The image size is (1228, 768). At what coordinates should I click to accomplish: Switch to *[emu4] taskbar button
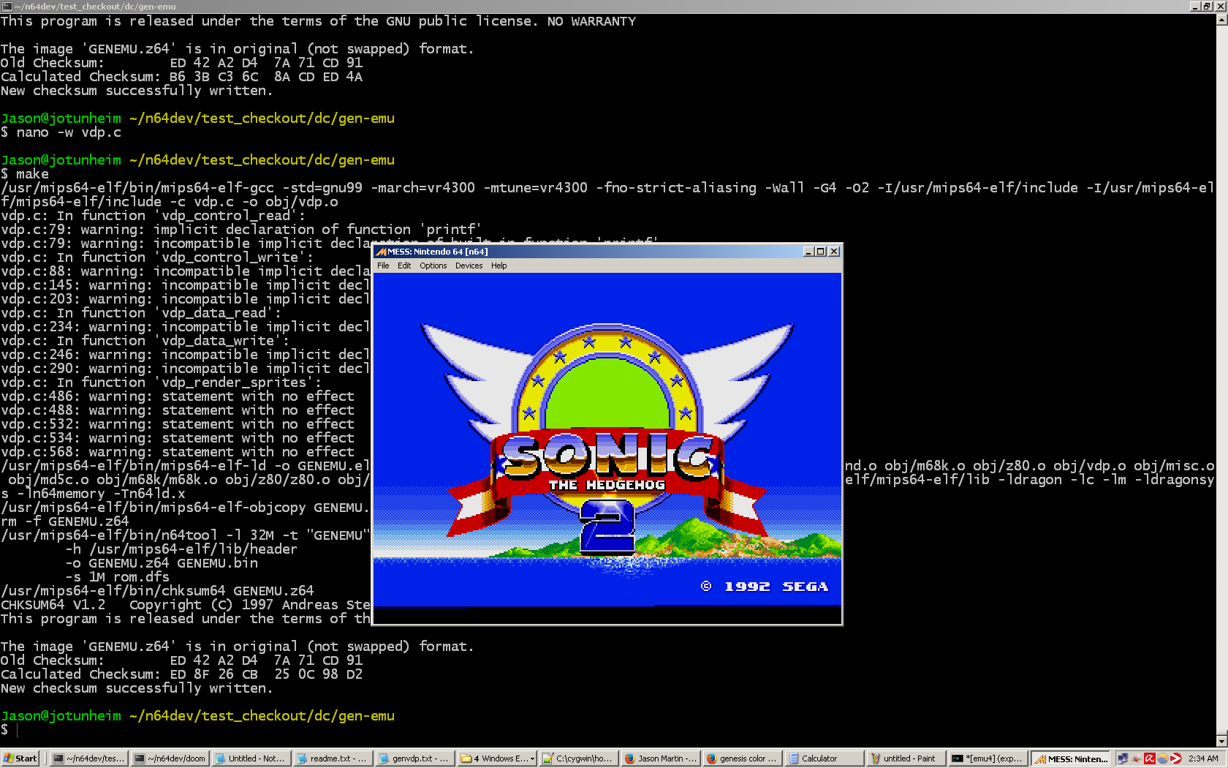click(988, 758)
